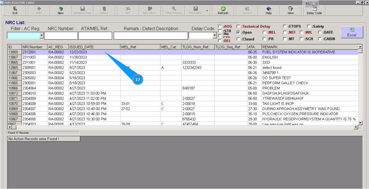Open the Delay Code combo box arrow

click(215, 36)
